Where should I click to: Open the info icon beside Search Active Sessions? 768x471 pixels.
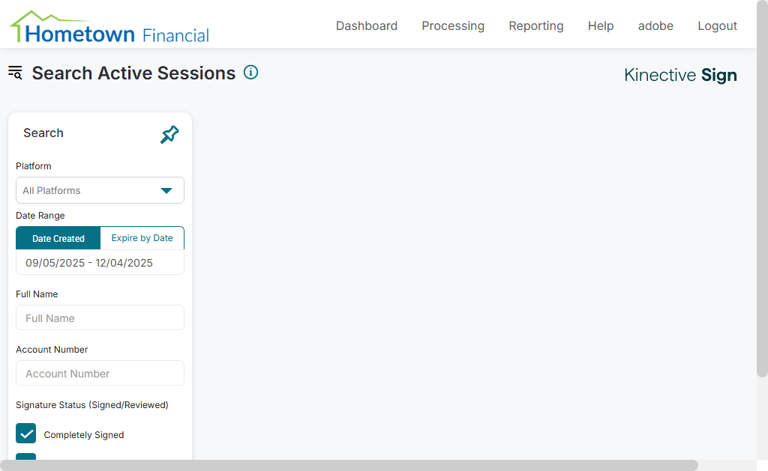click(x=251, y=73)
